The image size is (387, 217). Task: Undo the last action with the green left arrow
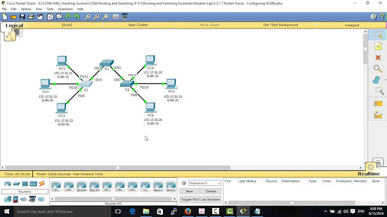68,17
